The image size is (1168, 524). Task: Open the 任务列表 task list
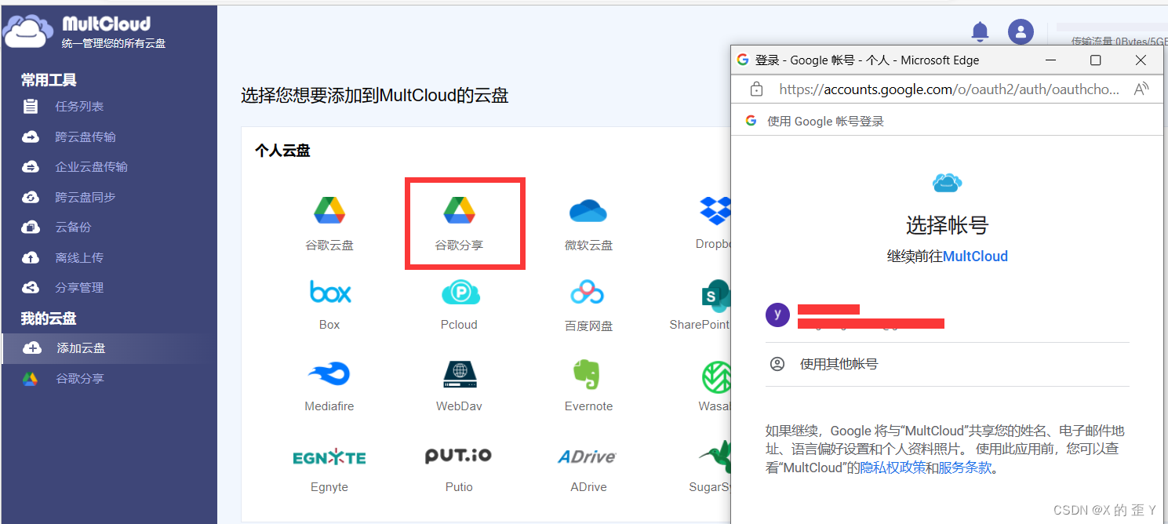point(79,107)
